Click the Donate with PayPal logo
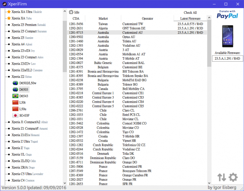 point(227,15)
